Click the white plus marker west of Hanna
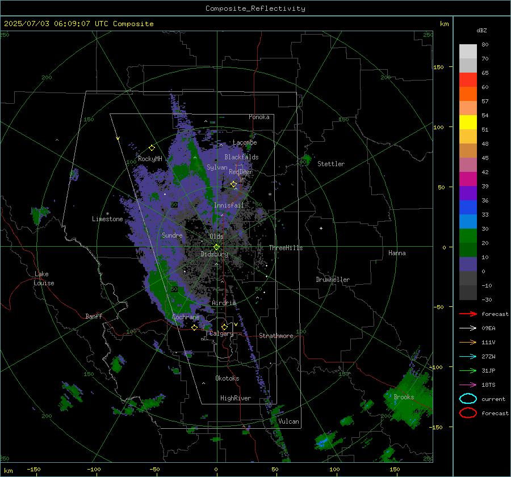 point(321,228)
